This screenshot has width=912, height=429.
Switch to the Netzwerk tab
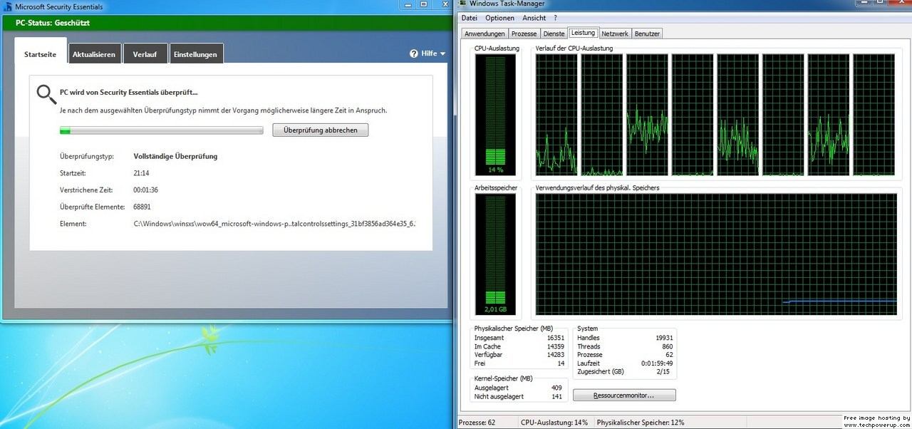[615, 33]
